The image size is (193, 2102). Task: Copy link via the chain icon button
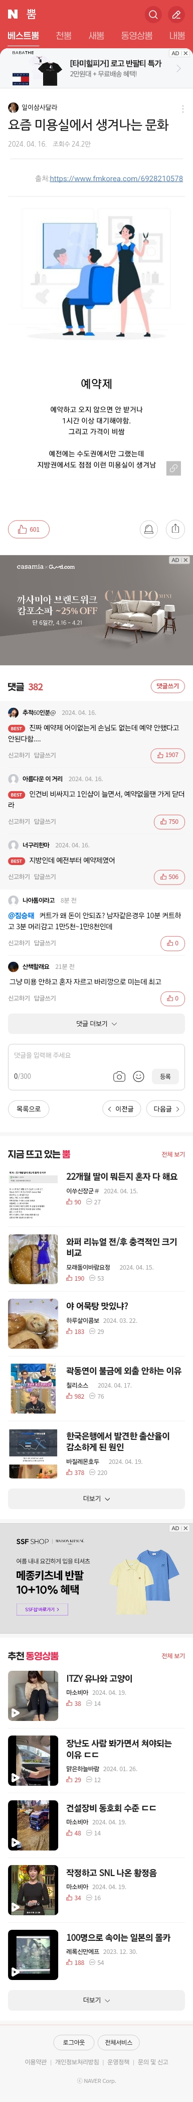[x=173, y=468]
